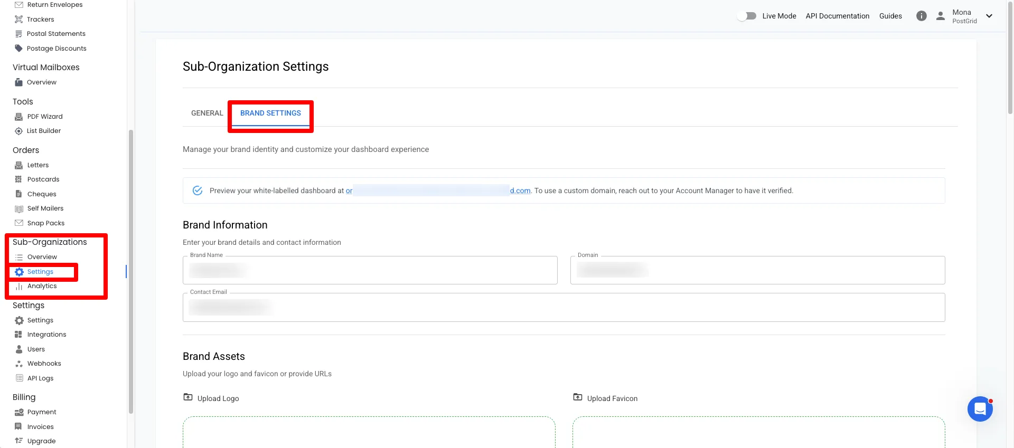Click the Contact Email input field
This screenshot has height=448, width=1014.
pyautogui.click(x=564, y=307)
